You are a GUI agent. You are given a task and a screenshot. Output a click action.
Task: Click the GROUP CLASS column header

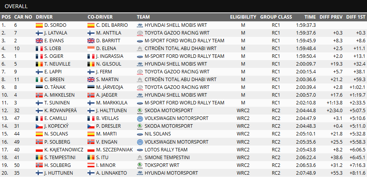pos(276,17)
